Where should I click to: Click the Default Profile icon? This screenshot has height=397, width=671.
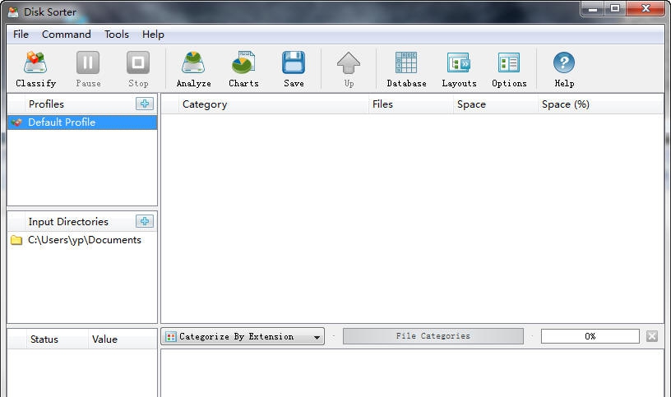click(16, 122)
